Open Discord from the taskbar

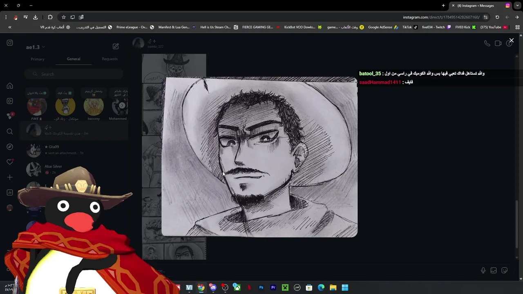[x=213, y=287]
